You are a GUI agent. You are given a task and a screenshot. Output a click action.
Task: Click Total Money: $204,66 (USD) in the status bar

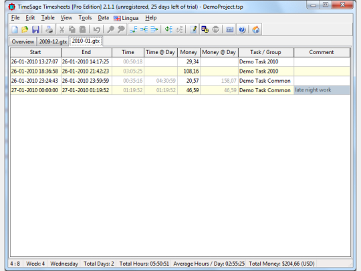[x=281, y=264]
